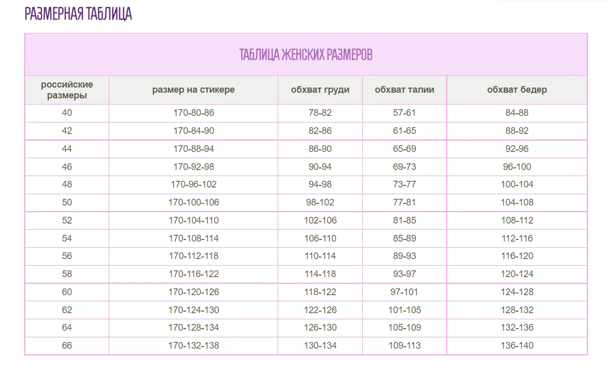This screenshot has width=608, height=377.
Task: Click waist value "57-61"
Action: point(404,113)
